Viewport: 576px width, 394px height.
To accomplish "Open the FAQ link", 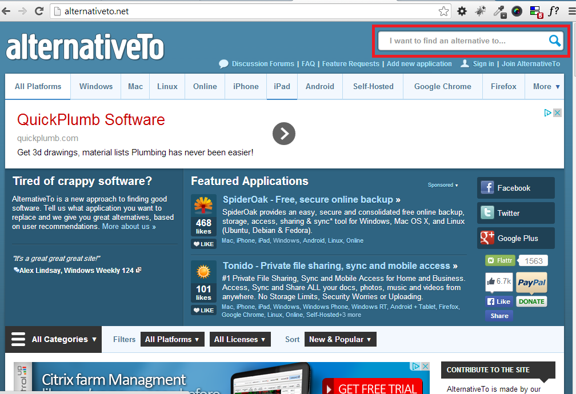I will click(308, 64).
